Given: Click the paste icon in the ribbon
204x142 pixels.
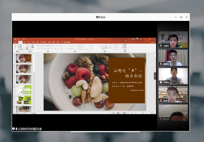Looking at the screenshot, I should click(x=16, y=46).
